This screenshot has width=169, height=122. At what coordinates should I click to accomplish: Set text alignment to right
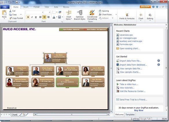pos(48,17)
